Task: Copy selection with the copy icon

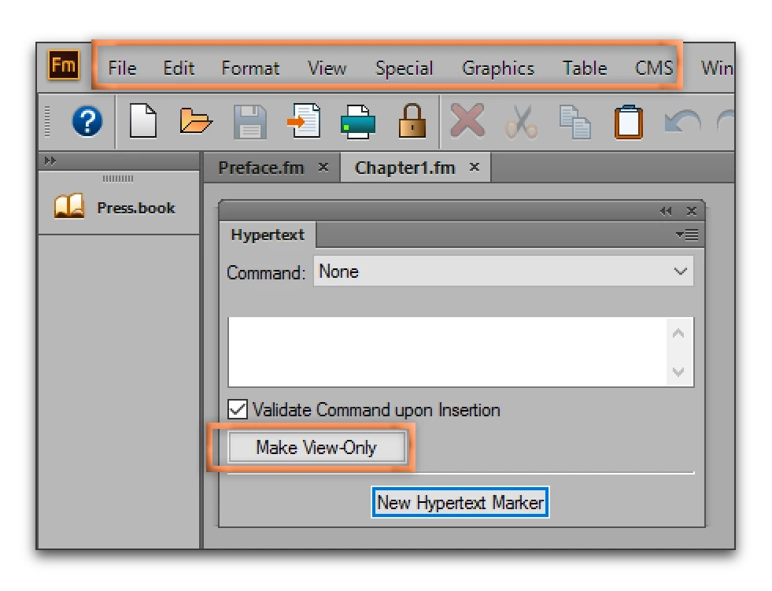Action: pos(575,122)
